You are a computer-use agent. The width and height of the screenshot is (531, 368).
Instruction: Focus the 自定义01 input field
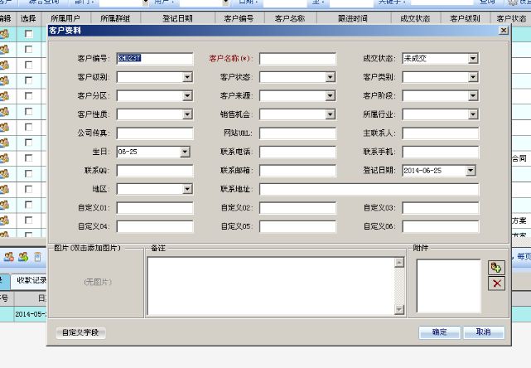[155, 208]
